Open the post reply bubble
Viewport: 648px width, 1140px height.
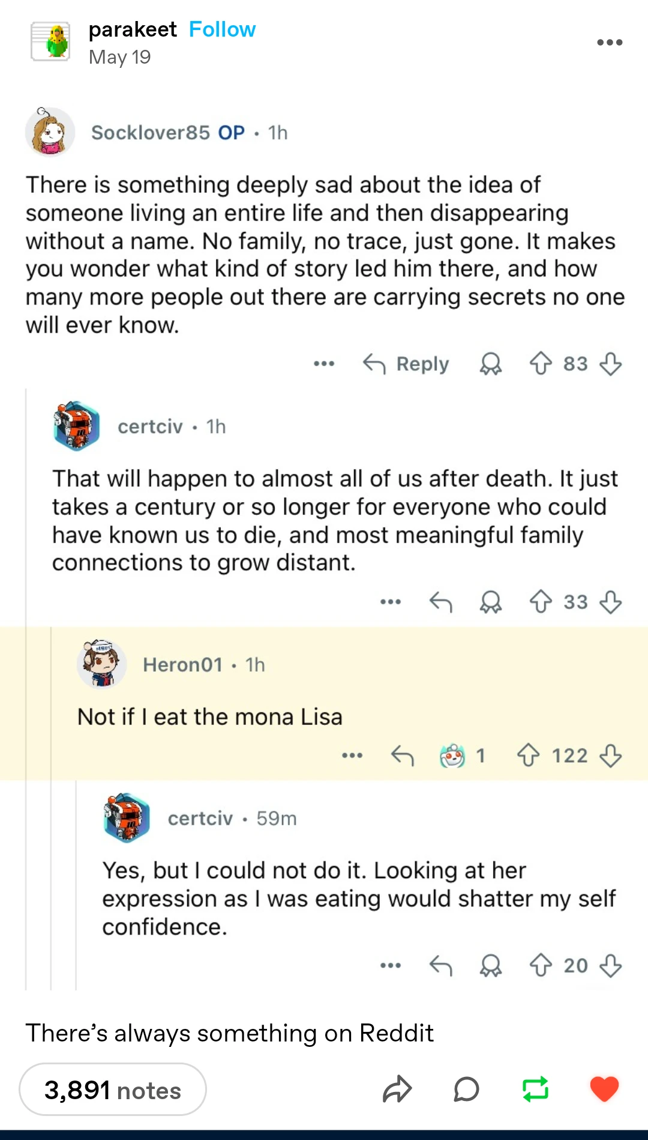(466, 1089)
